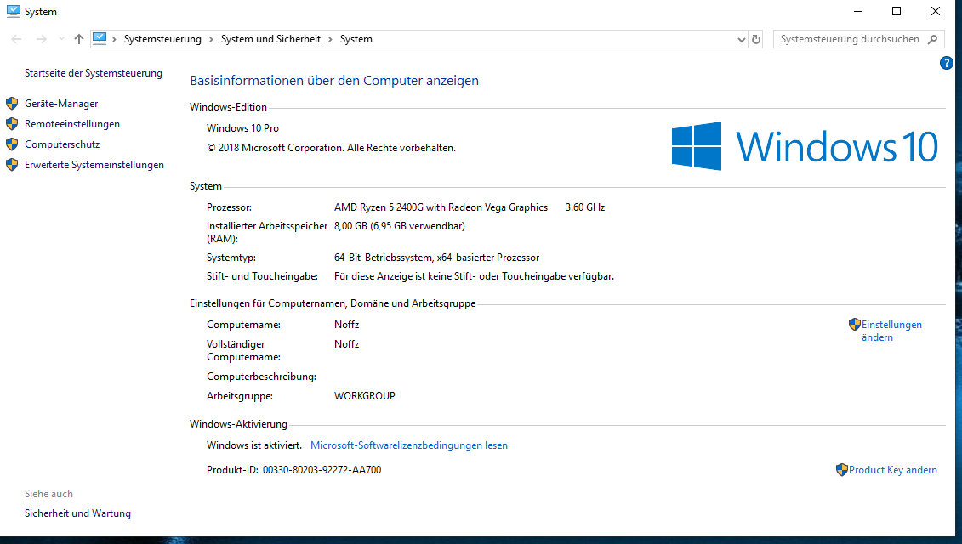
Task: Click the System window title bar icon
Action: coord(13,12)
